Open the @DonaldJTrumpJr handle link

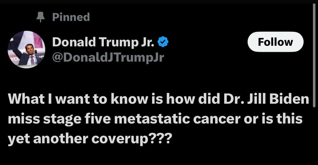tap(108, 58)
